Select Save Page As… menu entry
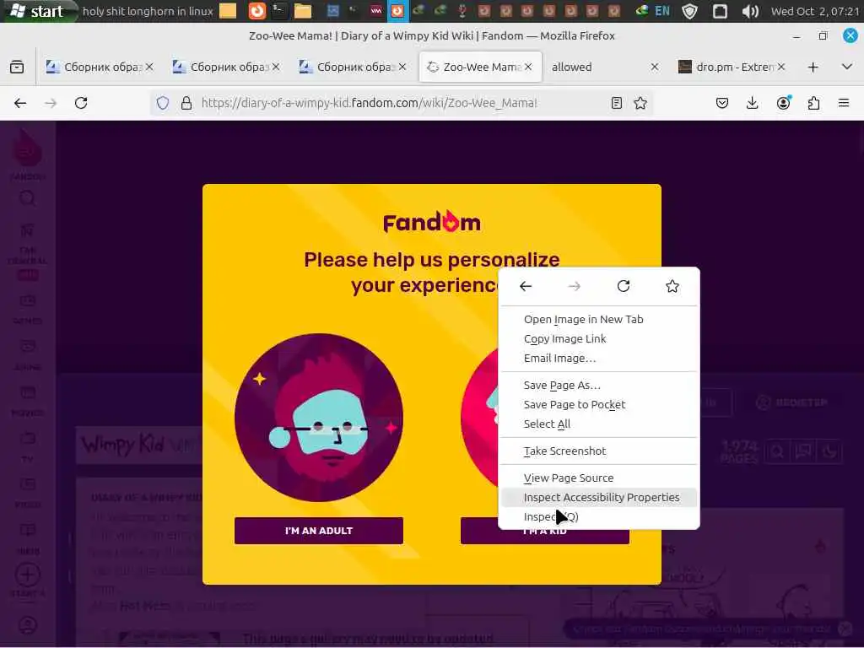The height and width of the screenshot is (648, 864). click(x=599, y=385)
